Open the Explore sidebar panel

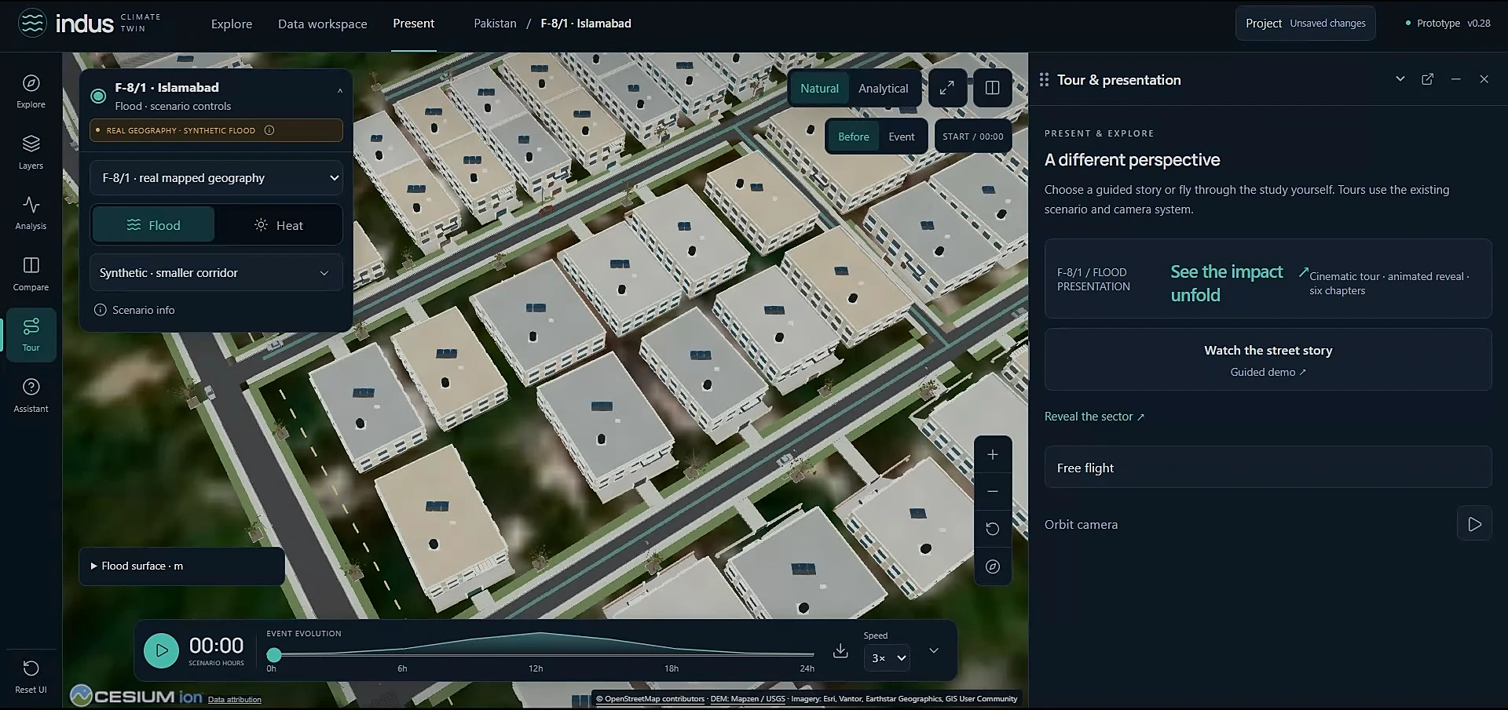[31, 91]
